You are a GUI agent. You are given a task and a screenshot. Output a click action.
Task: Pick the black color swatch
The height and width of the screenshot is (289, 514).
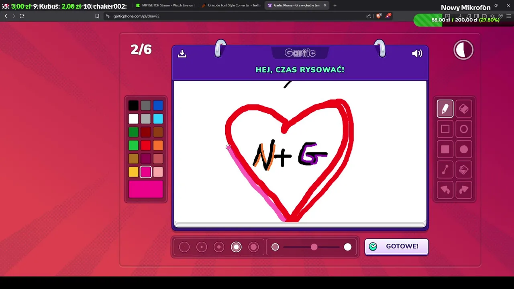point(133,106)
